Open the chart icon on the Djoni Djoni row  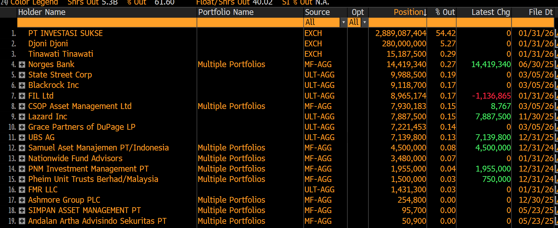(556, 44)
